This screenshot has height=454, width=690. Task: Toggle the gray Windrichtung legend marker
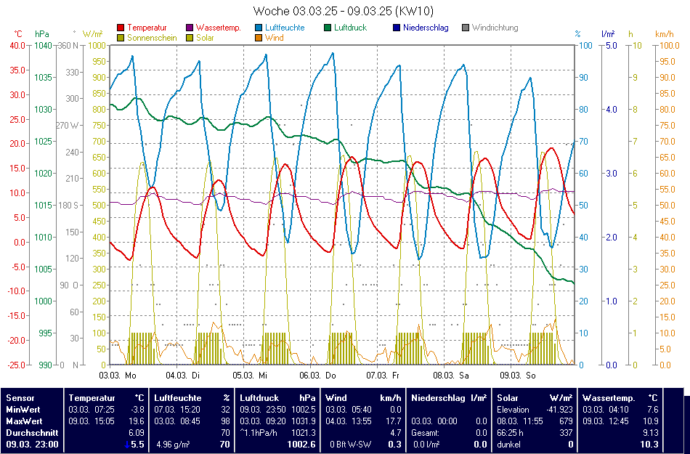click(x=466, y=28)
